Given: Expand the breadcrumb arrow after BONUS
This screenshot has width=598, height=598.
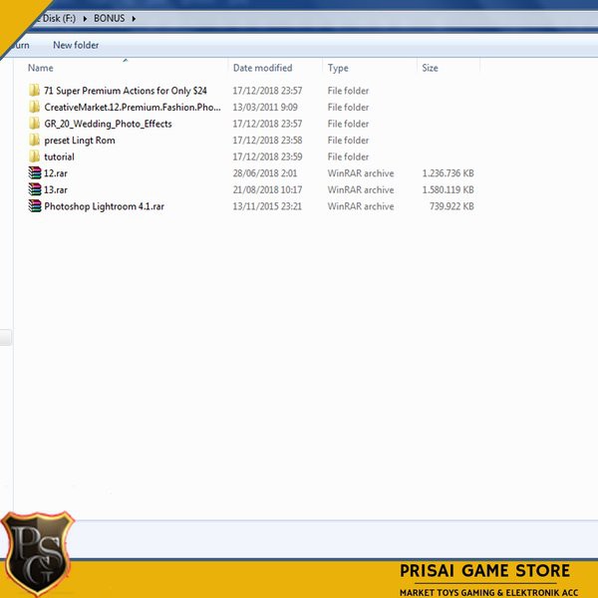Looking at the screenshot, I should point(134,18).
